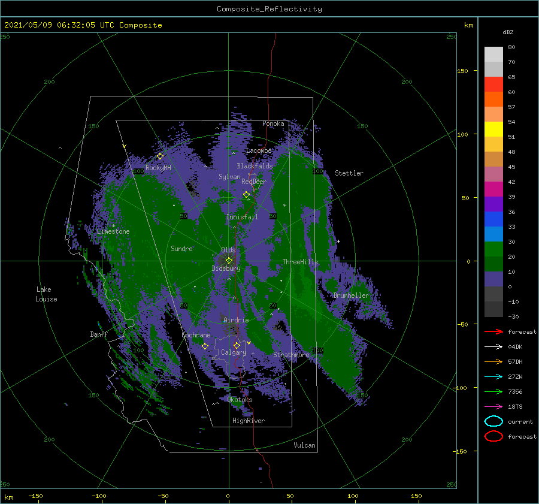
Task: Click the Limestone label
Action: (x=113, y=231)
